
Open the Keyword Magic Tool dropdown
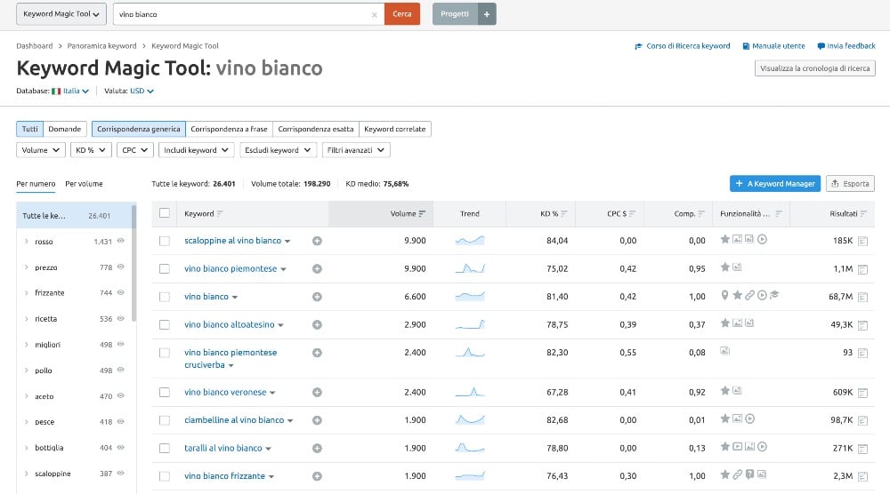[61, 14]
